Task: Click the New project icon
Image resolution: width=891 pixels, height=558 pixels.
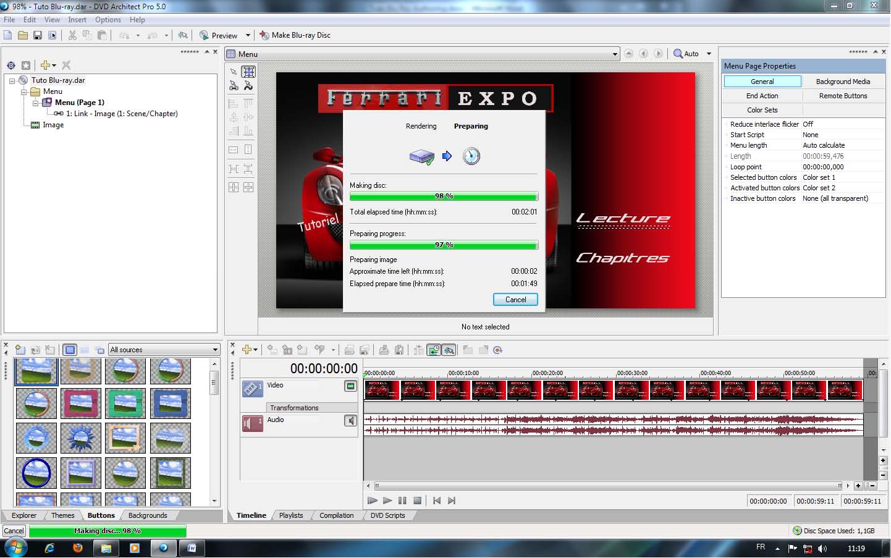Action: 8,35
